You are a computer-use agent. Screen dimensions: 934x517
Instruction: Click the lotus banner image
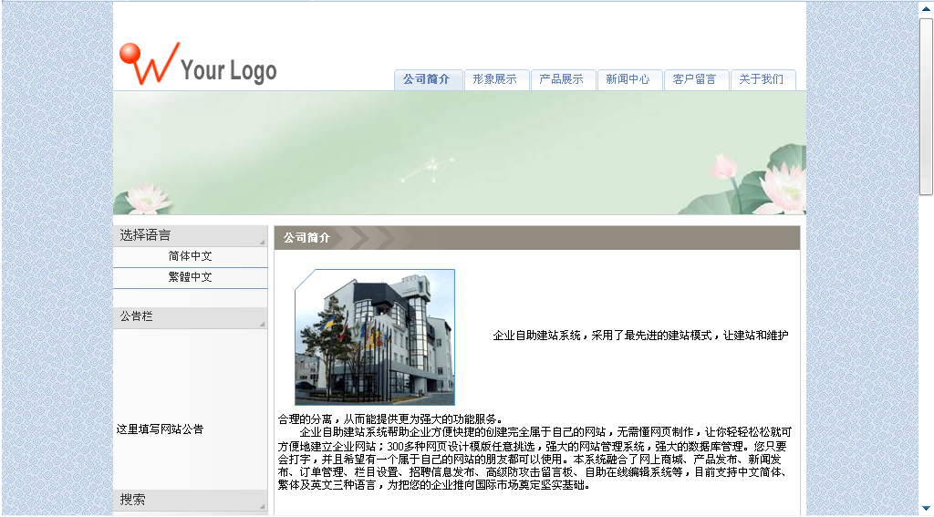(x=460, y=152)
